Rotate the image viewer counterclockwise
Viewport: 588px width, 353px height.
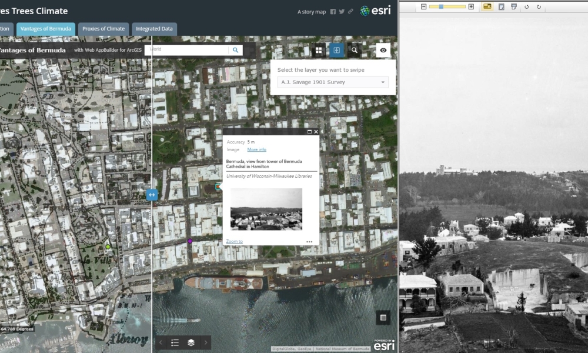click(527, 7)
